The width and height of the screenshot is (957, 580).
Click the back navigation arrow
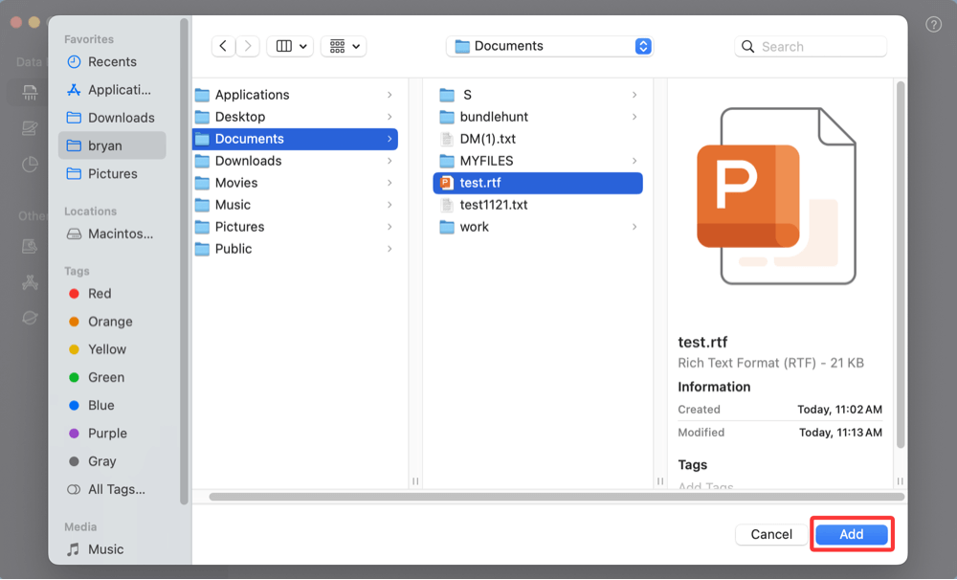(223, 46)
